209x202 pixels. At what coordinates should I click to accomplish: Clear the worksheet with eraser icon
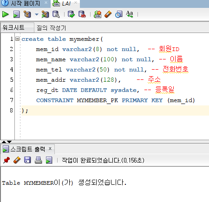(108, 14)
